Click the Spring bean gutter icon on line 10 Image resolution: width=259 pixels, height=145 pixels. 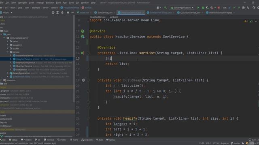click(x=83, y=31)
